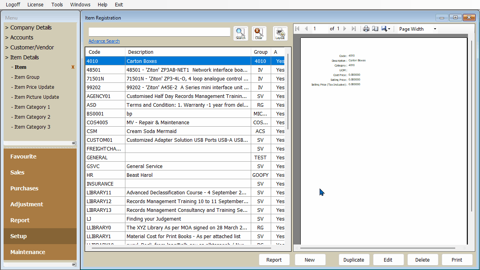This screenshot has width=480, height=270.
Task: Click the Edit button
Action: (388, 260)
